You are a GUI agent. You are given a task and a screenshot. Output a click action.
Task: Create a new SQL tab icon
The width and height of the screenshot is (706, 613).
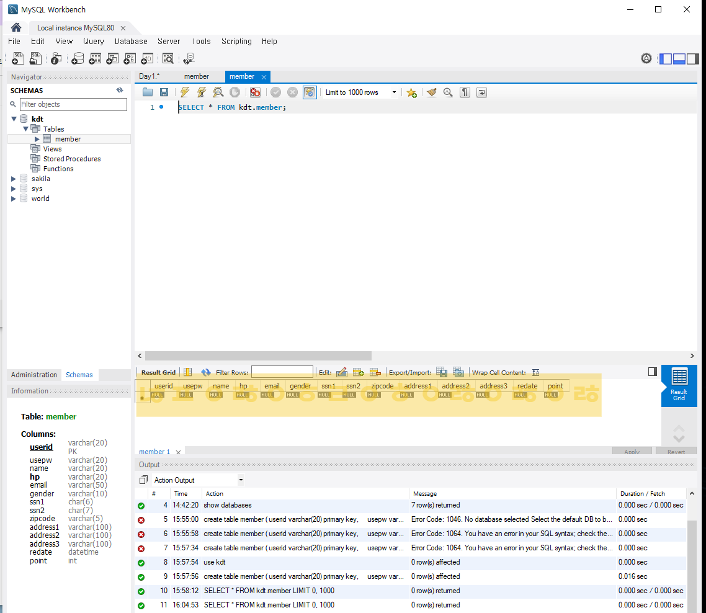click(x=18, y=58)
